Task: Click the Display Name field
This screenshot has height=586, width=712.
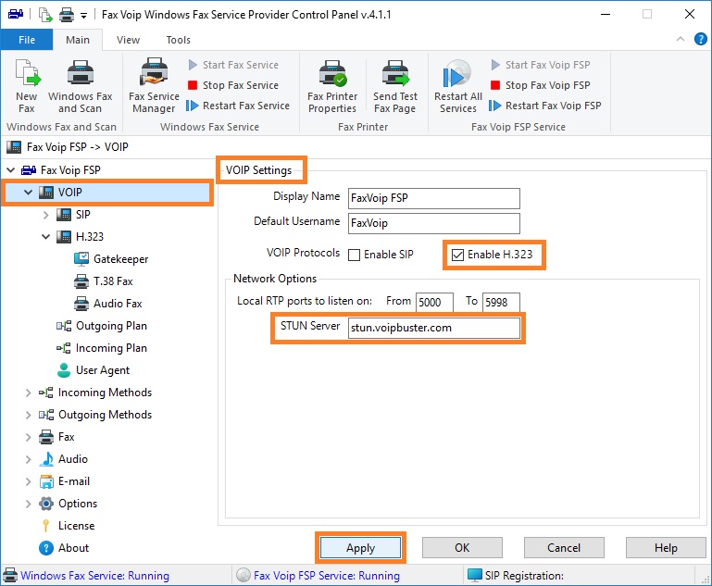Action: pyautogui.click(x=433, y=198)
